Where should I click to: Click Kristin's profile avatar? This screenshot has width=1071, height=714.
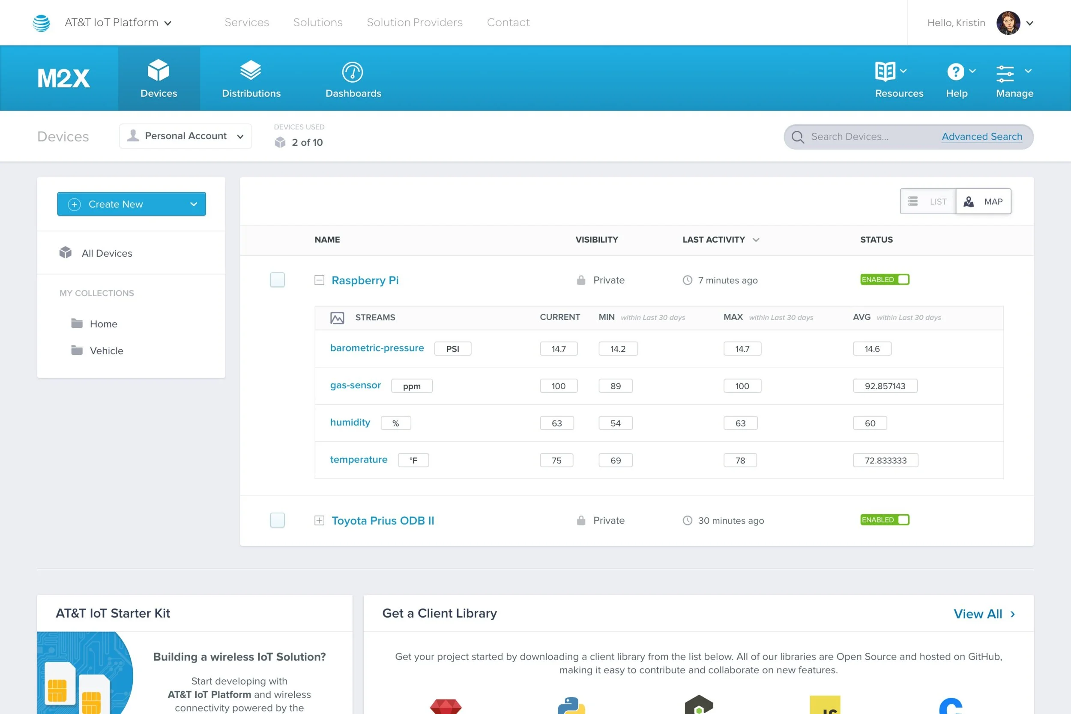tap(1008, 23)
